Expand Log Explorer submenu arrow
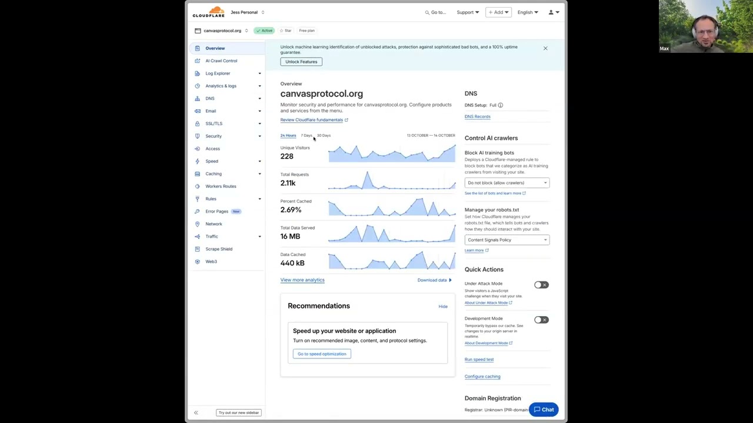This screenshot has height=423, width=753. [x=259, y=73]
